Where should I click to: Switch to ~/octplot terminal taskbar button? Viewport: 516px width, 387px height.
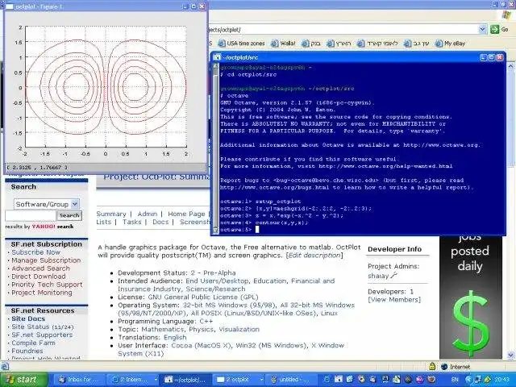coord(186,380)
